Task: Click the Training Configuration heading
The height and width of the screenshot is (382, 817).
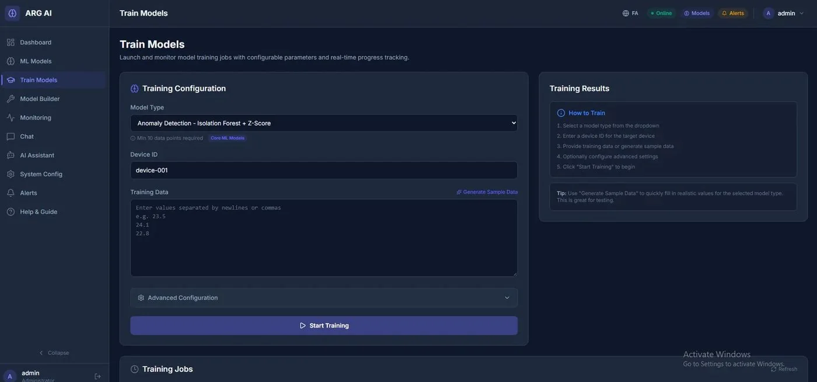Action: point(184,89)
